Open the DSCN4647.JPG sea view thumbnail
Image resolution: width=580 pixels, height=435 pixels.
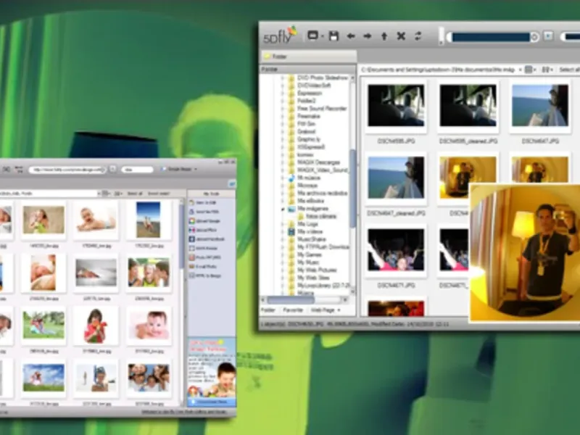[540, 106]
